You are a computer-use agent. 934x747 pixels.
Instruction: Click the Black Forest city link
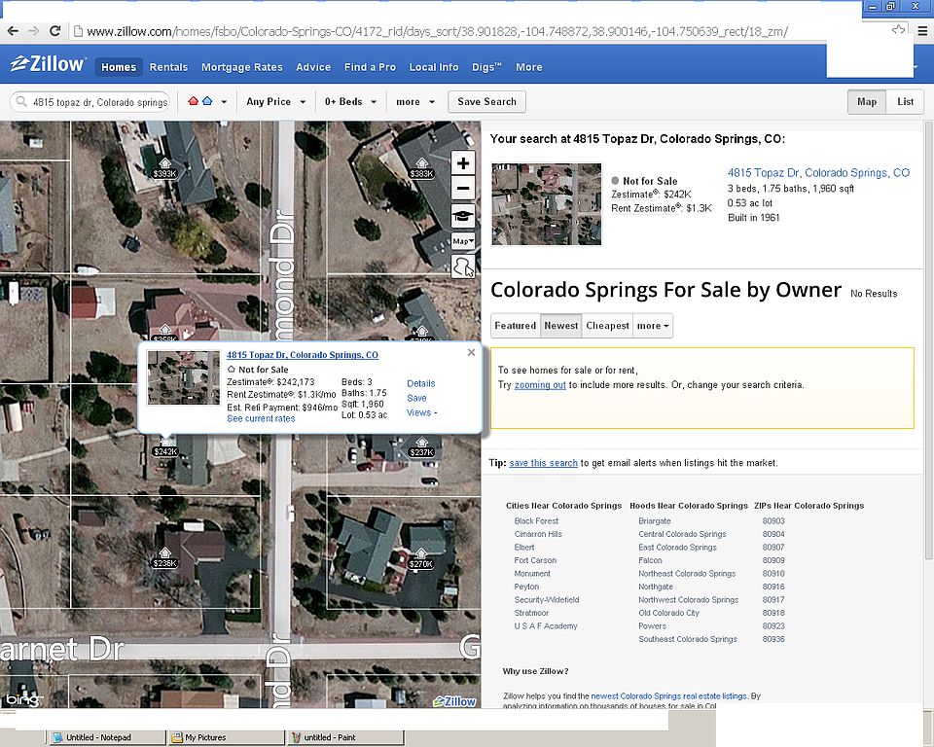click(536, 521)
